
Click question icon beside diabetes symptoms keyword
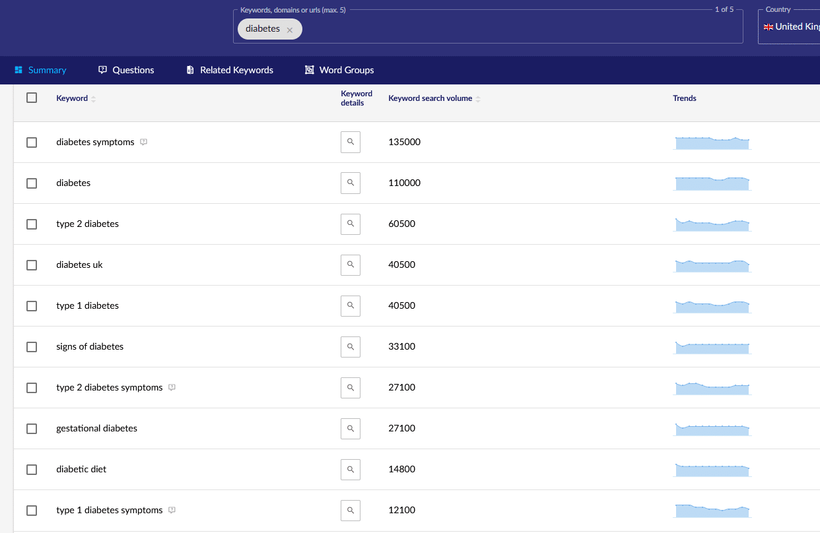pyautogui.click(x=144, y=142)
